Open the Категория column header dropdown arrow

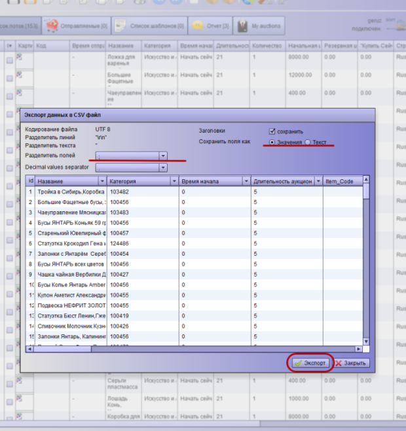tap(174, 181)
